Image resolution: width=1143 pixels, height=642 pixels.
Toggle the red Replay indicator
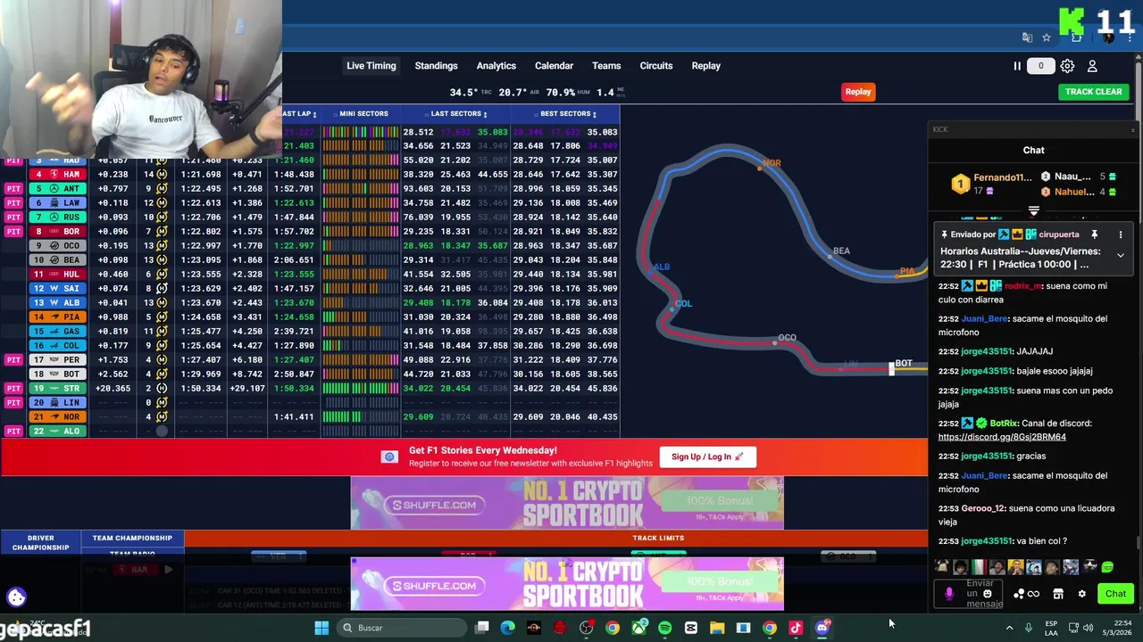click(x=858, y=91)
